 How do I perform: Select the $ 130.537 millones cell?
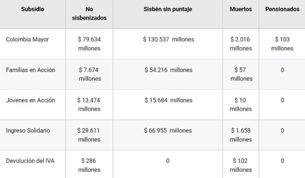pos(168,40)
